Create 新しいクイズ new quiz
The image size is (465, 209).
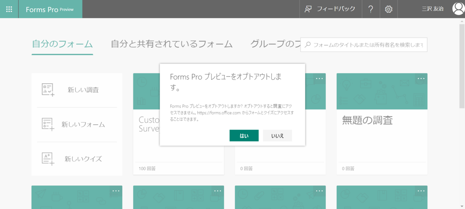(77, 159)
